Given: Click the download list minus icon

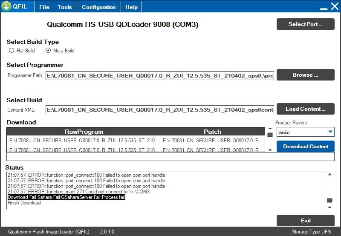Looking at the screenshot, I should [270, 129].
